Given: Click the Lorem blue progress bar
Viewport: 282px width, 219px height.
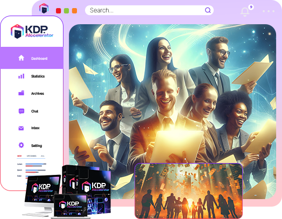Looking at the screenshot, I should pyautogui.click(x=36, y=164).
